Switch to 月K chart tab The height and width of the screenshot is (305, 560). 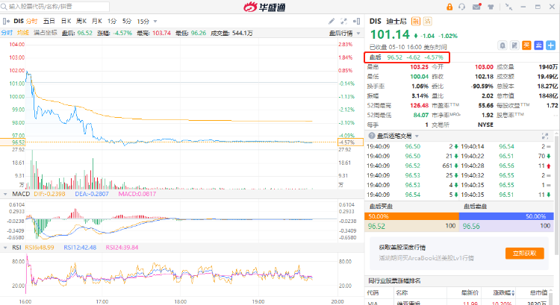click(x=97, y=21)
